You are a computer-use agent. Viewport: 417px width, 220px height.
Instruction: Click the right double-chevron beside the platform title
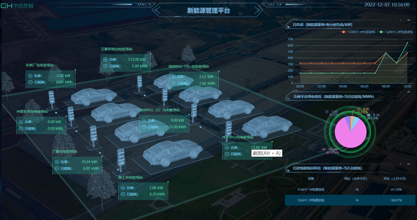click(257, 10)
